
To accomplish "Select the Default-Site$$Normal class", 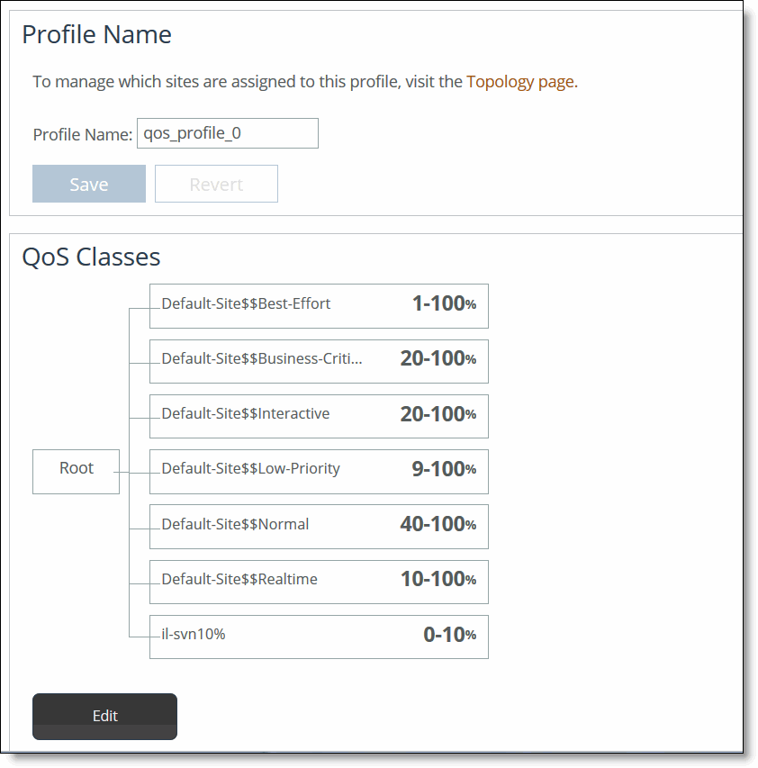I will pyautogui.click(x=234, y=525).
